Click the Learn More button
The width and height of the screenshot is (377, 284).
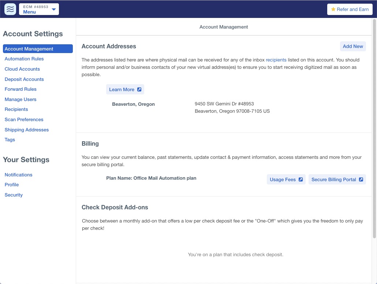click(125, 89)
